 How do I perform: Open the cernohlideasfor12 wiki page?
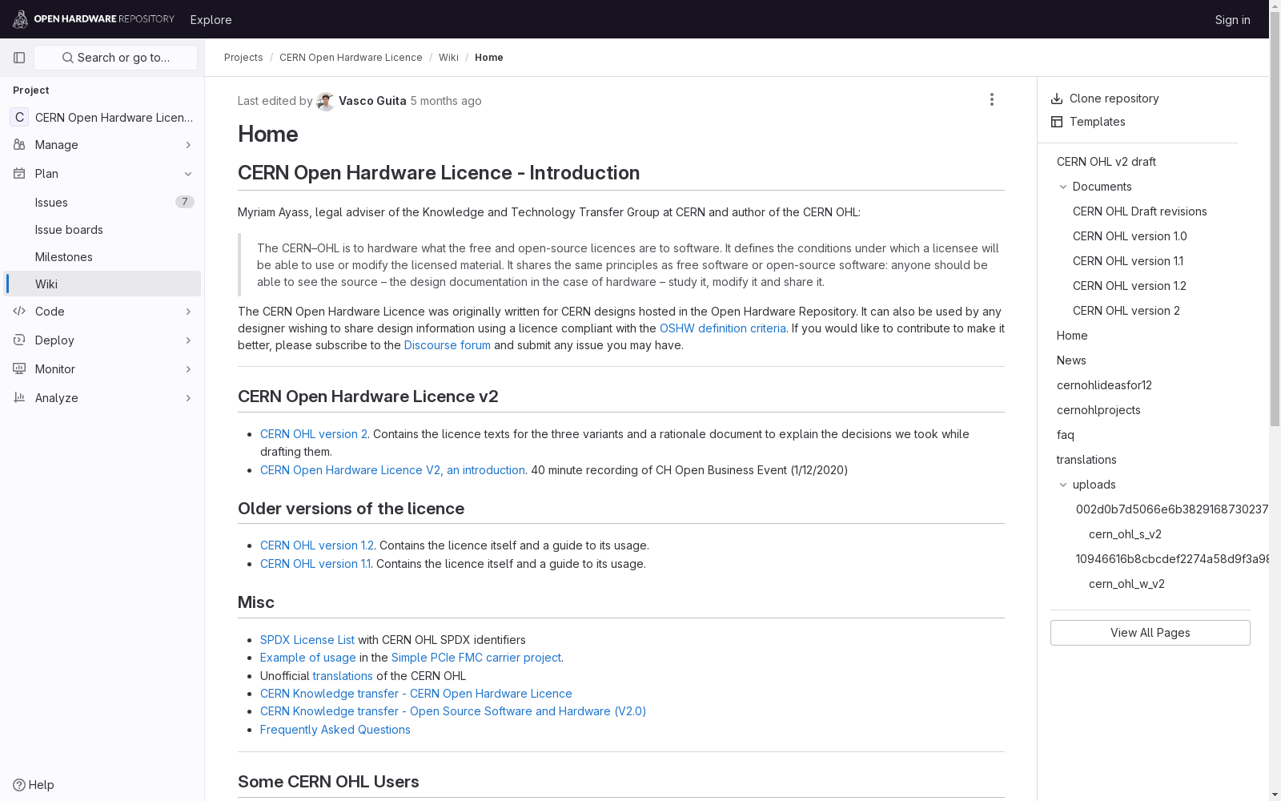point(1104,385)
